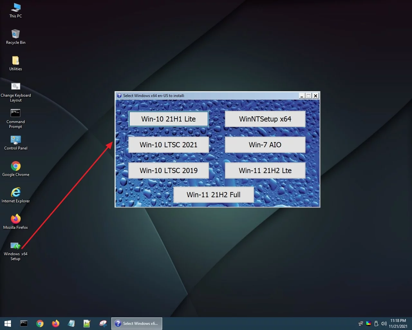
Task: Select Command Prompt desktop shortcut
Action: [x=15, y=119]
